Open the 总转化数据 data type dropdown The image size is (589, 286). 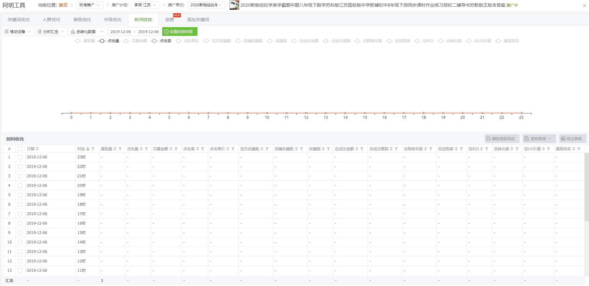click(x=88, y=31)
